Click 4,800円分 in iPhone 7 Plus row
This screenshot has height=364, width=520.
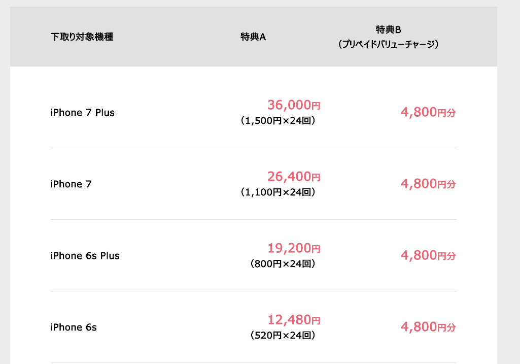[x=428, y=113]
